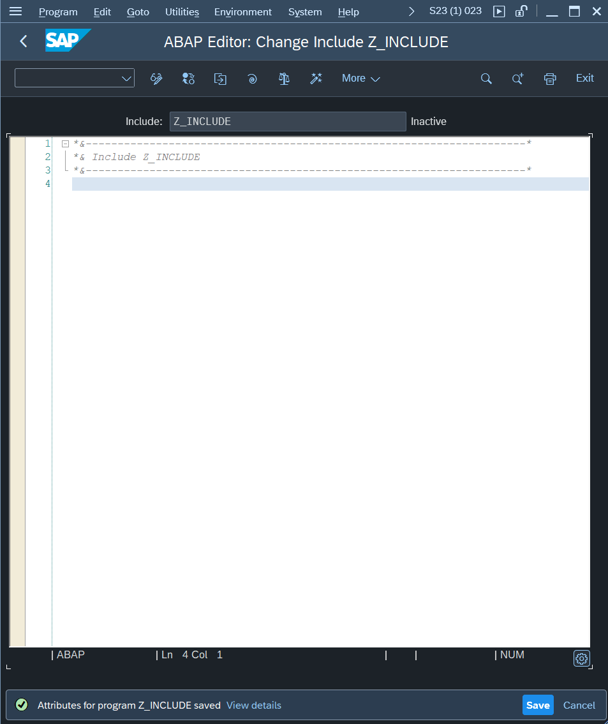Open the hamburger menu
The width and height of the screenshot is (608, 724).
15,11
